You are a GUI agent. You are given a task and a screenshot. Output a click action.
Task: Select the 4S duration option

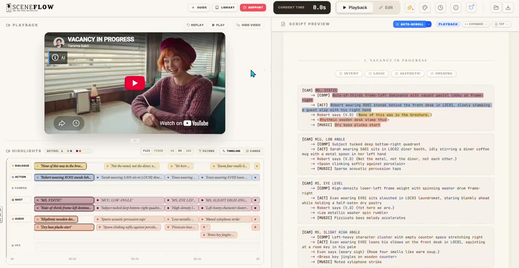172,151
